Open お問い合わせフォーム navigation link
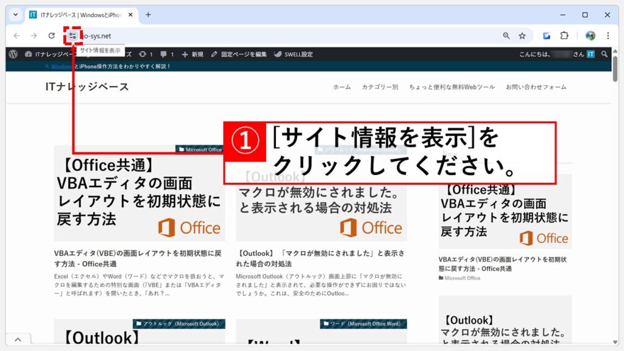This screenshot has height=351, width=624. [x=536, y=87]
